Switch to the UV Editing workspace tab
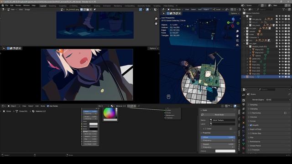Image resolution: width=292 pixels, height=164 pixels. (73, 6)
